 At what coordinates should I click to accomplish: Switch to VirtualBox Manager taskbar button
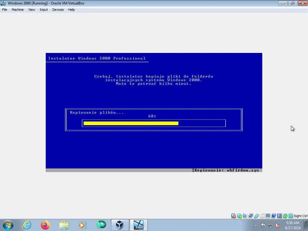(x=120, y=225)
